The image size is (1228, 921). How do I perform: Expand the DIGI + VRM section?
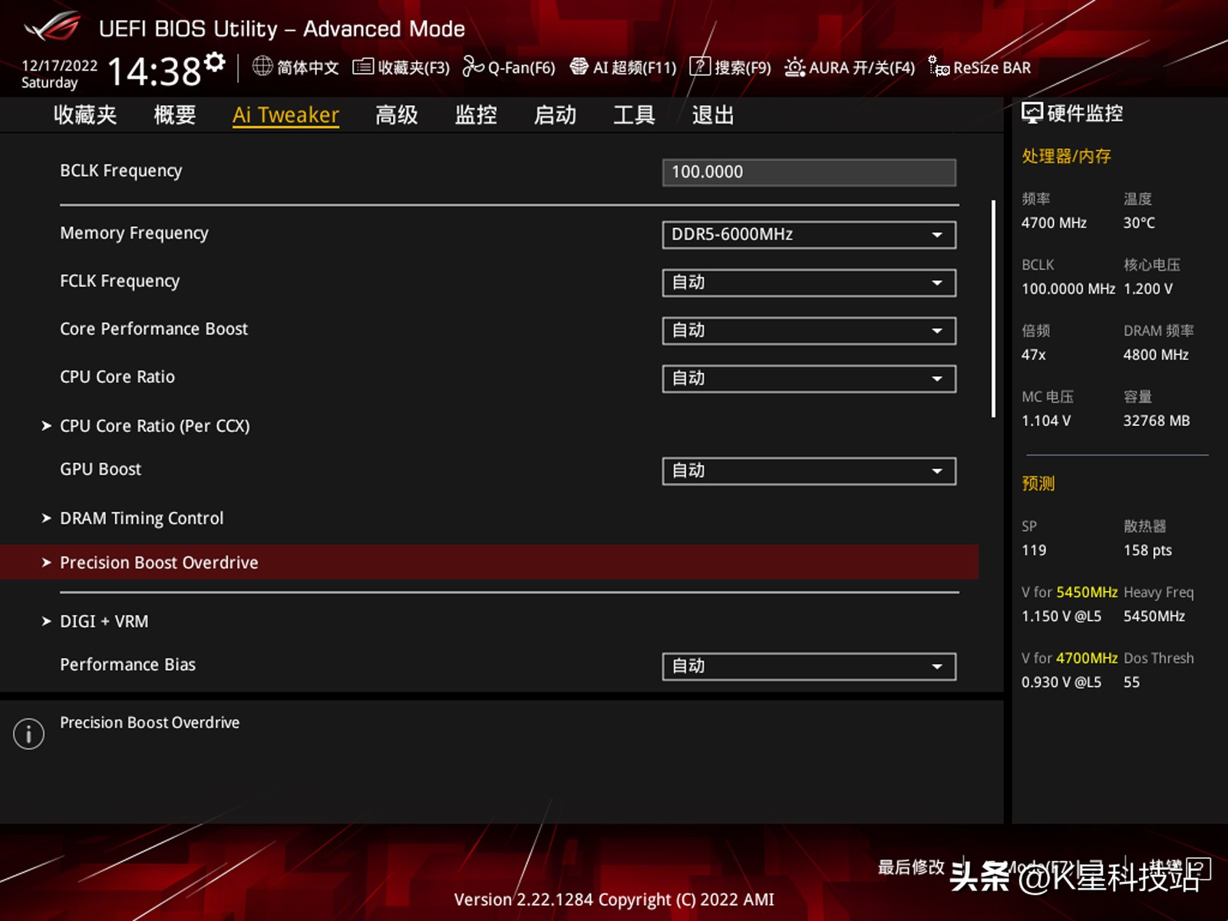tap(104, 621)
